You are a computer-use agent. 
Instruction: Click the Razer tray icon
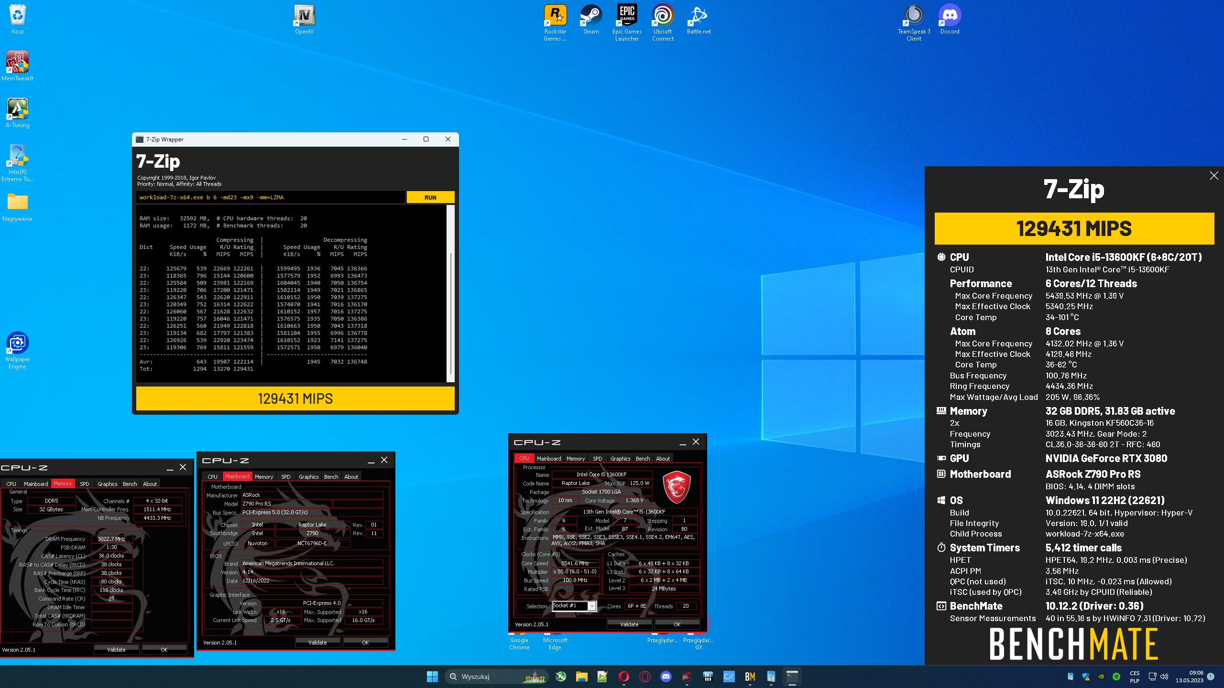point(1116,677)
